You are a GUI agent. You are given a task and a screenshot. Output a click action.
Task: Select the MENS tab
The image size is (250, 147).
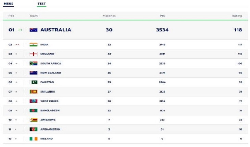pos(8,4)
